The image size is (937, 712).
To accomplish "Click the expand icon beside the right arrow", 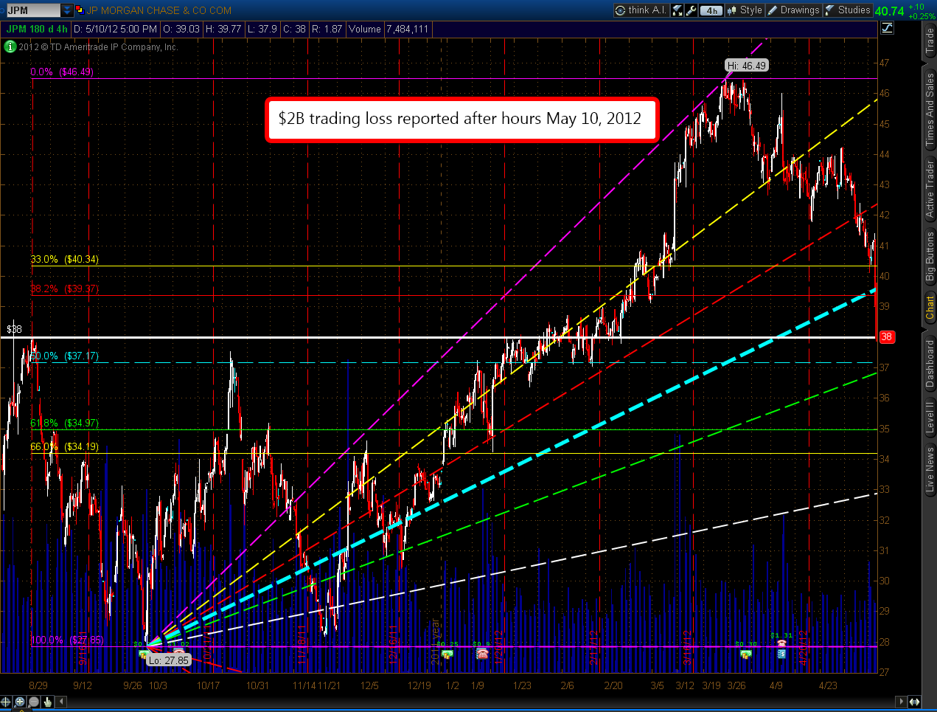I will [914, 702].
